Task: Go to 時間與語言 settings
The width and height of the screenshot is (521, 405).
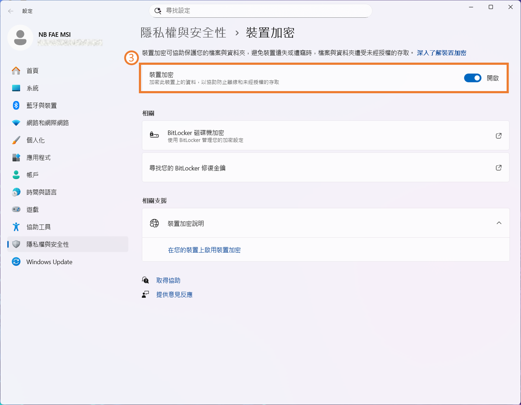Action: 41,192
